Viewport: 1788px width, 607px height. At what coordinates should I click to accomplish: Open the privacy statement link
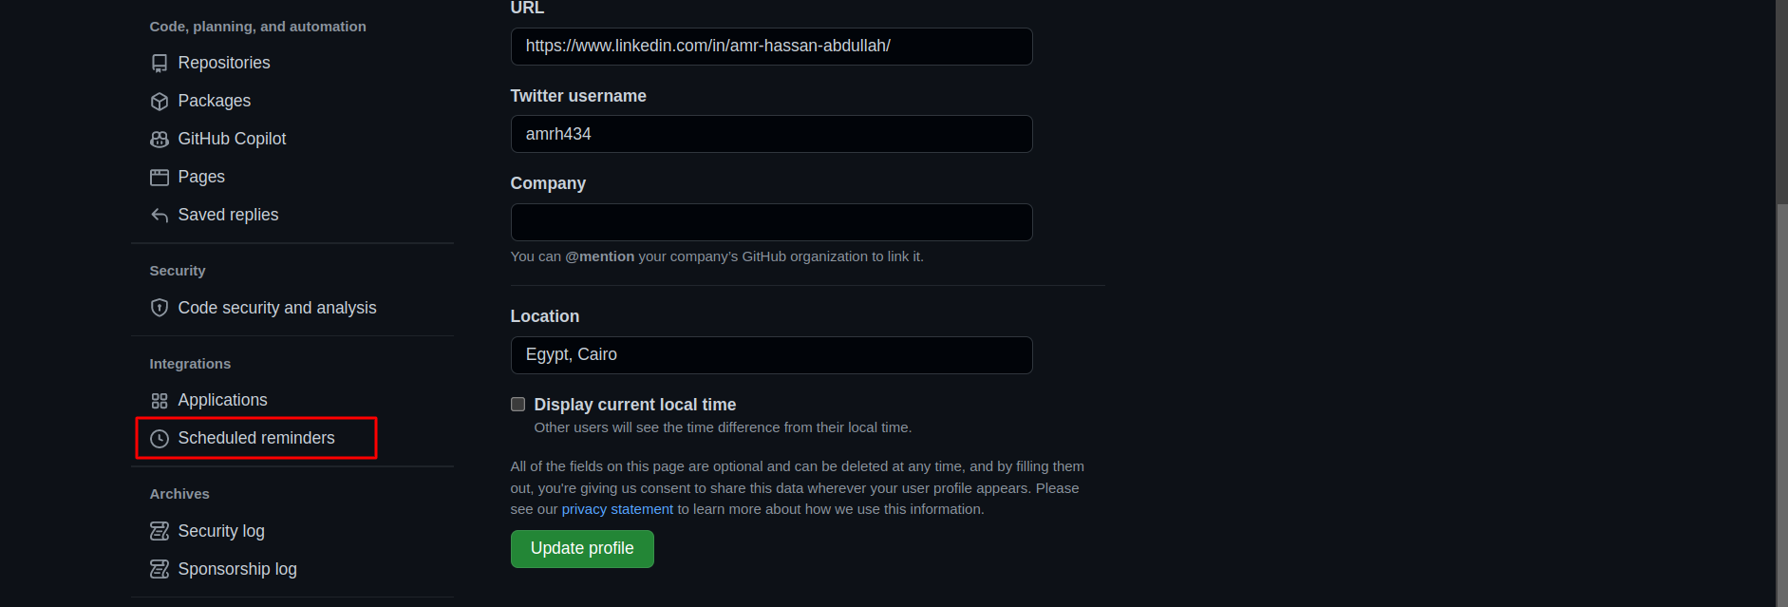tap(617, 509)
